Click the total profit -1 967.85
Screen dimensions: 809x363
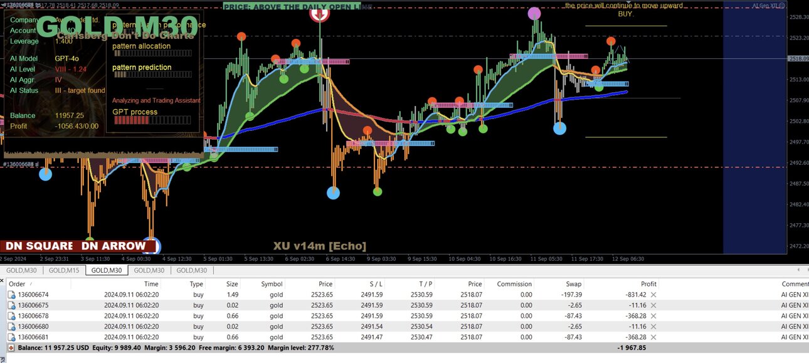[632, 348]
